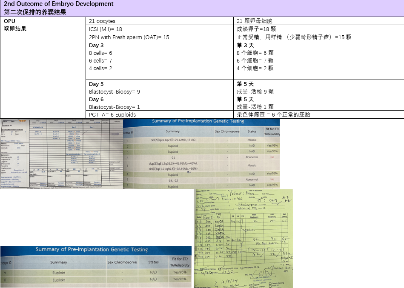Screen dimensions: 404x288
Task: Click the Euploid result for embryo 9
Action: [x=59, y=273]
